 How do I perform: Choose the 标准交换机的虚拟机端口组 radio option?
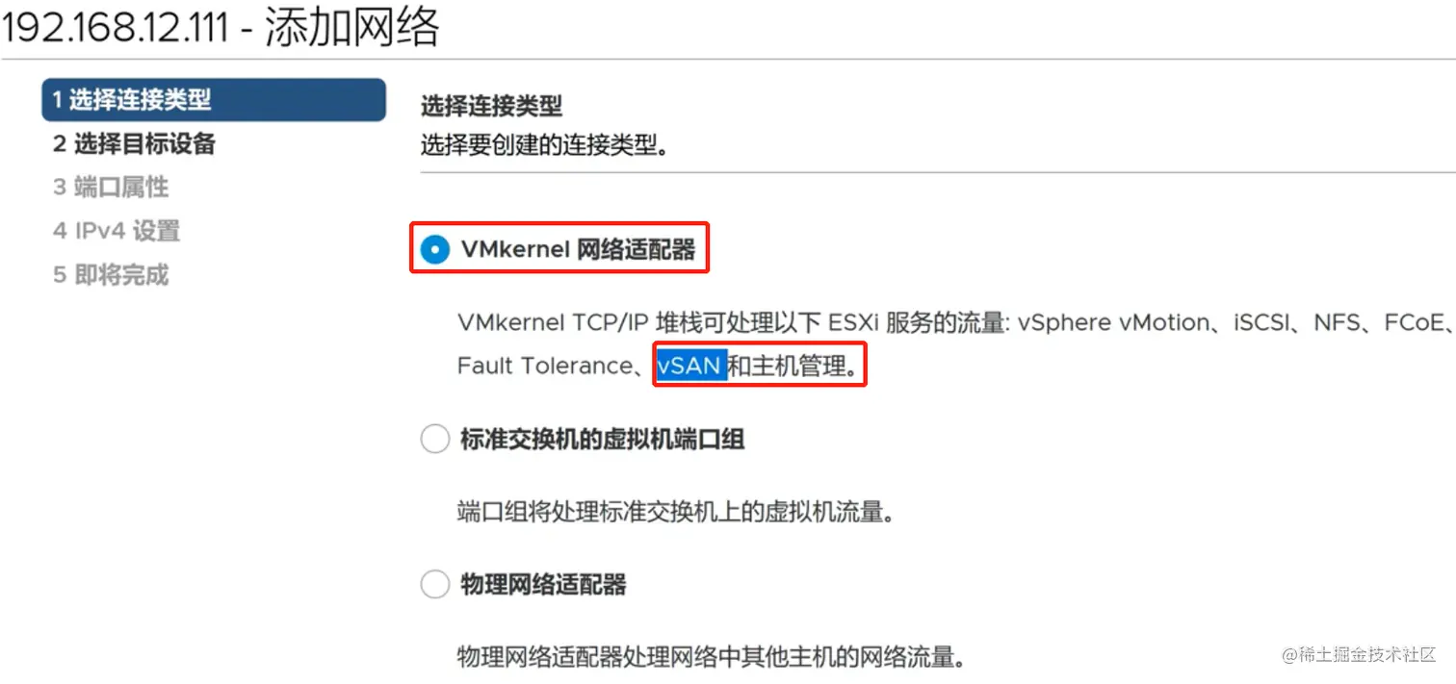(435, 440)
